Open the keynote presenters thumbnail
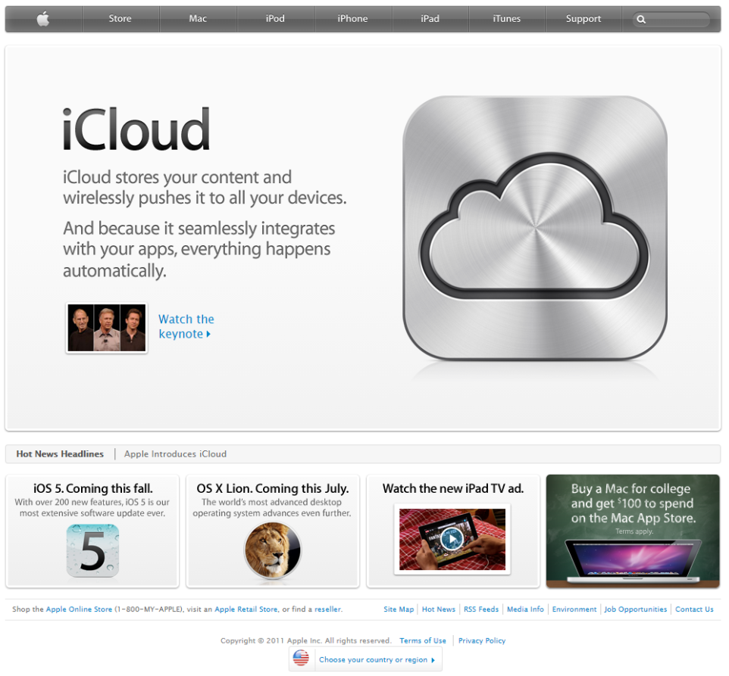Image resolution: width=729 pixels, height=676 pixels. (106, 328)
